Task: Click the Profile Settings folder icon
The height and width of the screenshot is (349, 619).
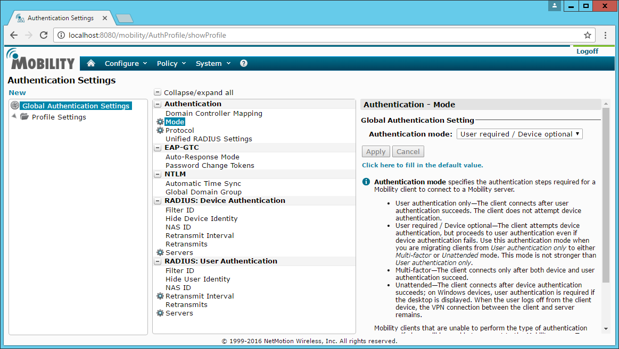Action: (x=24, y=117)
